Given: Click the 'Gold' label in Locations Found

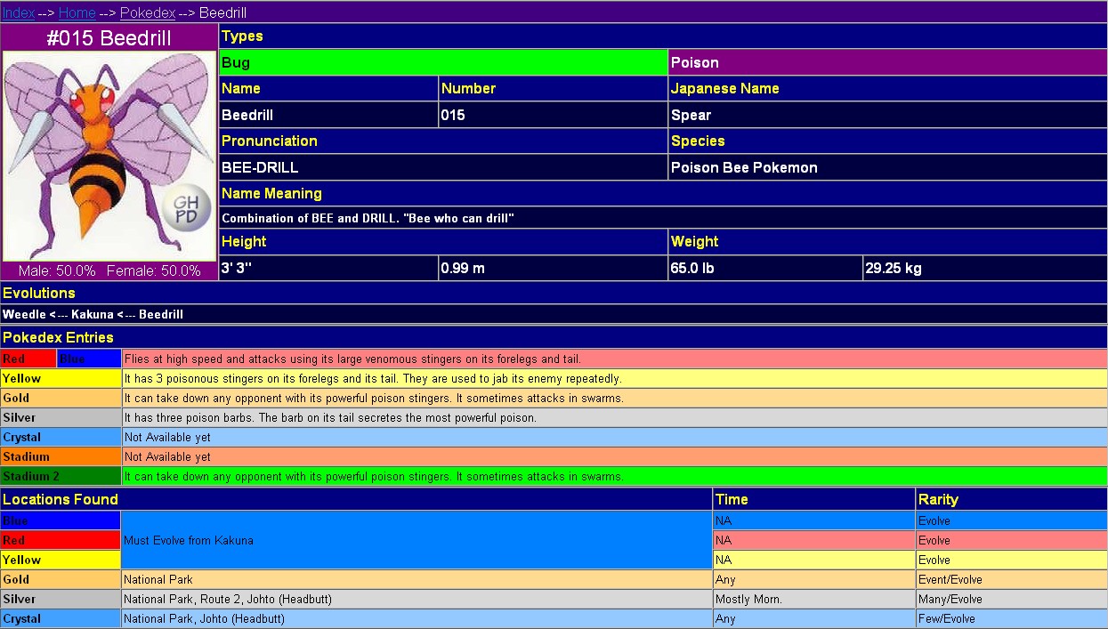Looking at the screenshot, I should click(61, 579).
